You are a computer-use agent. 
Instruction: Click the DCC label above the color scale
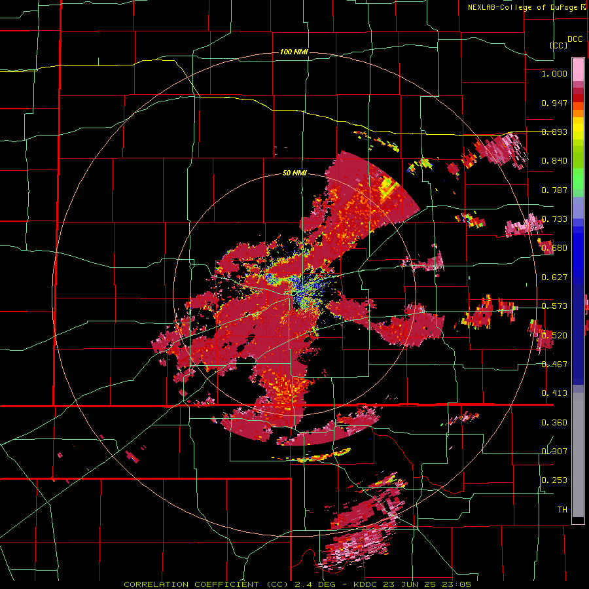pos(575,39)
